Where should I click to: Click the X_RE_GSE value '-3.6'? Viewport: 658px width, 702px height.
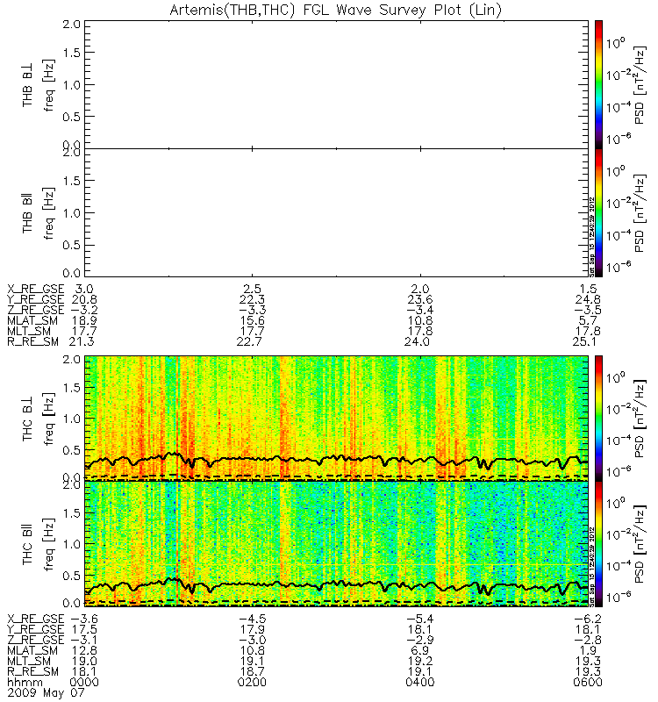[84, 619]
